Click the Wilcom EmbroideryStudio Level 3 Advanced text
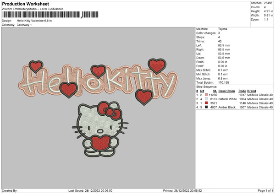Viewport: 275px width, 194px height. [33, 9]
